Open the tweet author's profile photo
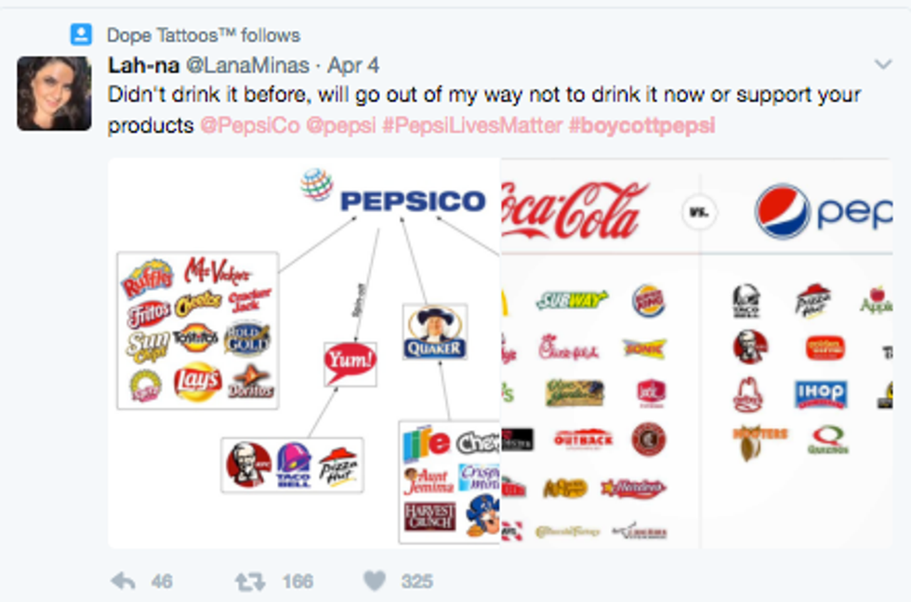This screenshot has width=911, height=602. 54,93
